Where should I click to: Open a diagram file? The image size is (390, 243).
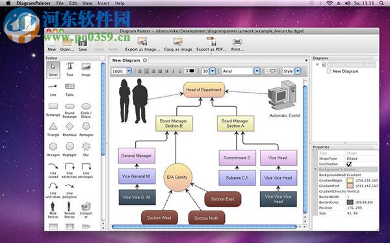click(67, 45)
